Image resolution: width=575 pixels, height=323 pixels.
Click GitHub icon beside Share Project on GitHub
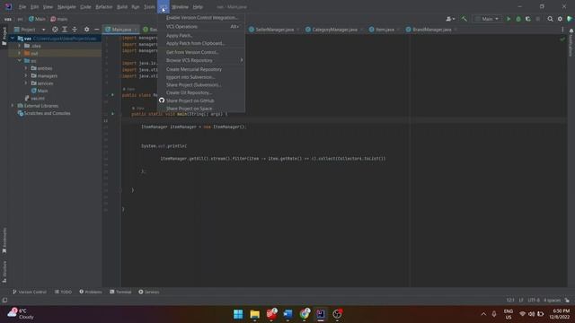pyautogui.click(x=162, y=100)
